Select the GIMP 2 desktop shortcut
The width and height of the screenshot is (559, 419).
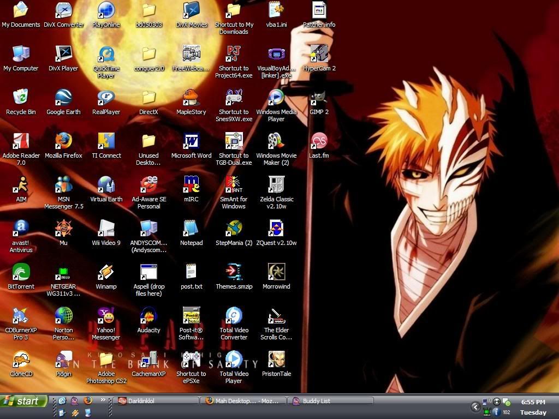pos(319,102)
